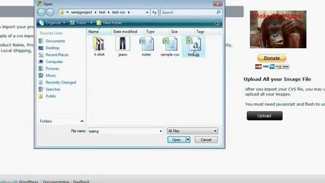Click test in the address path
Viewport: 325px width, 183px height.
pos(102,12)
